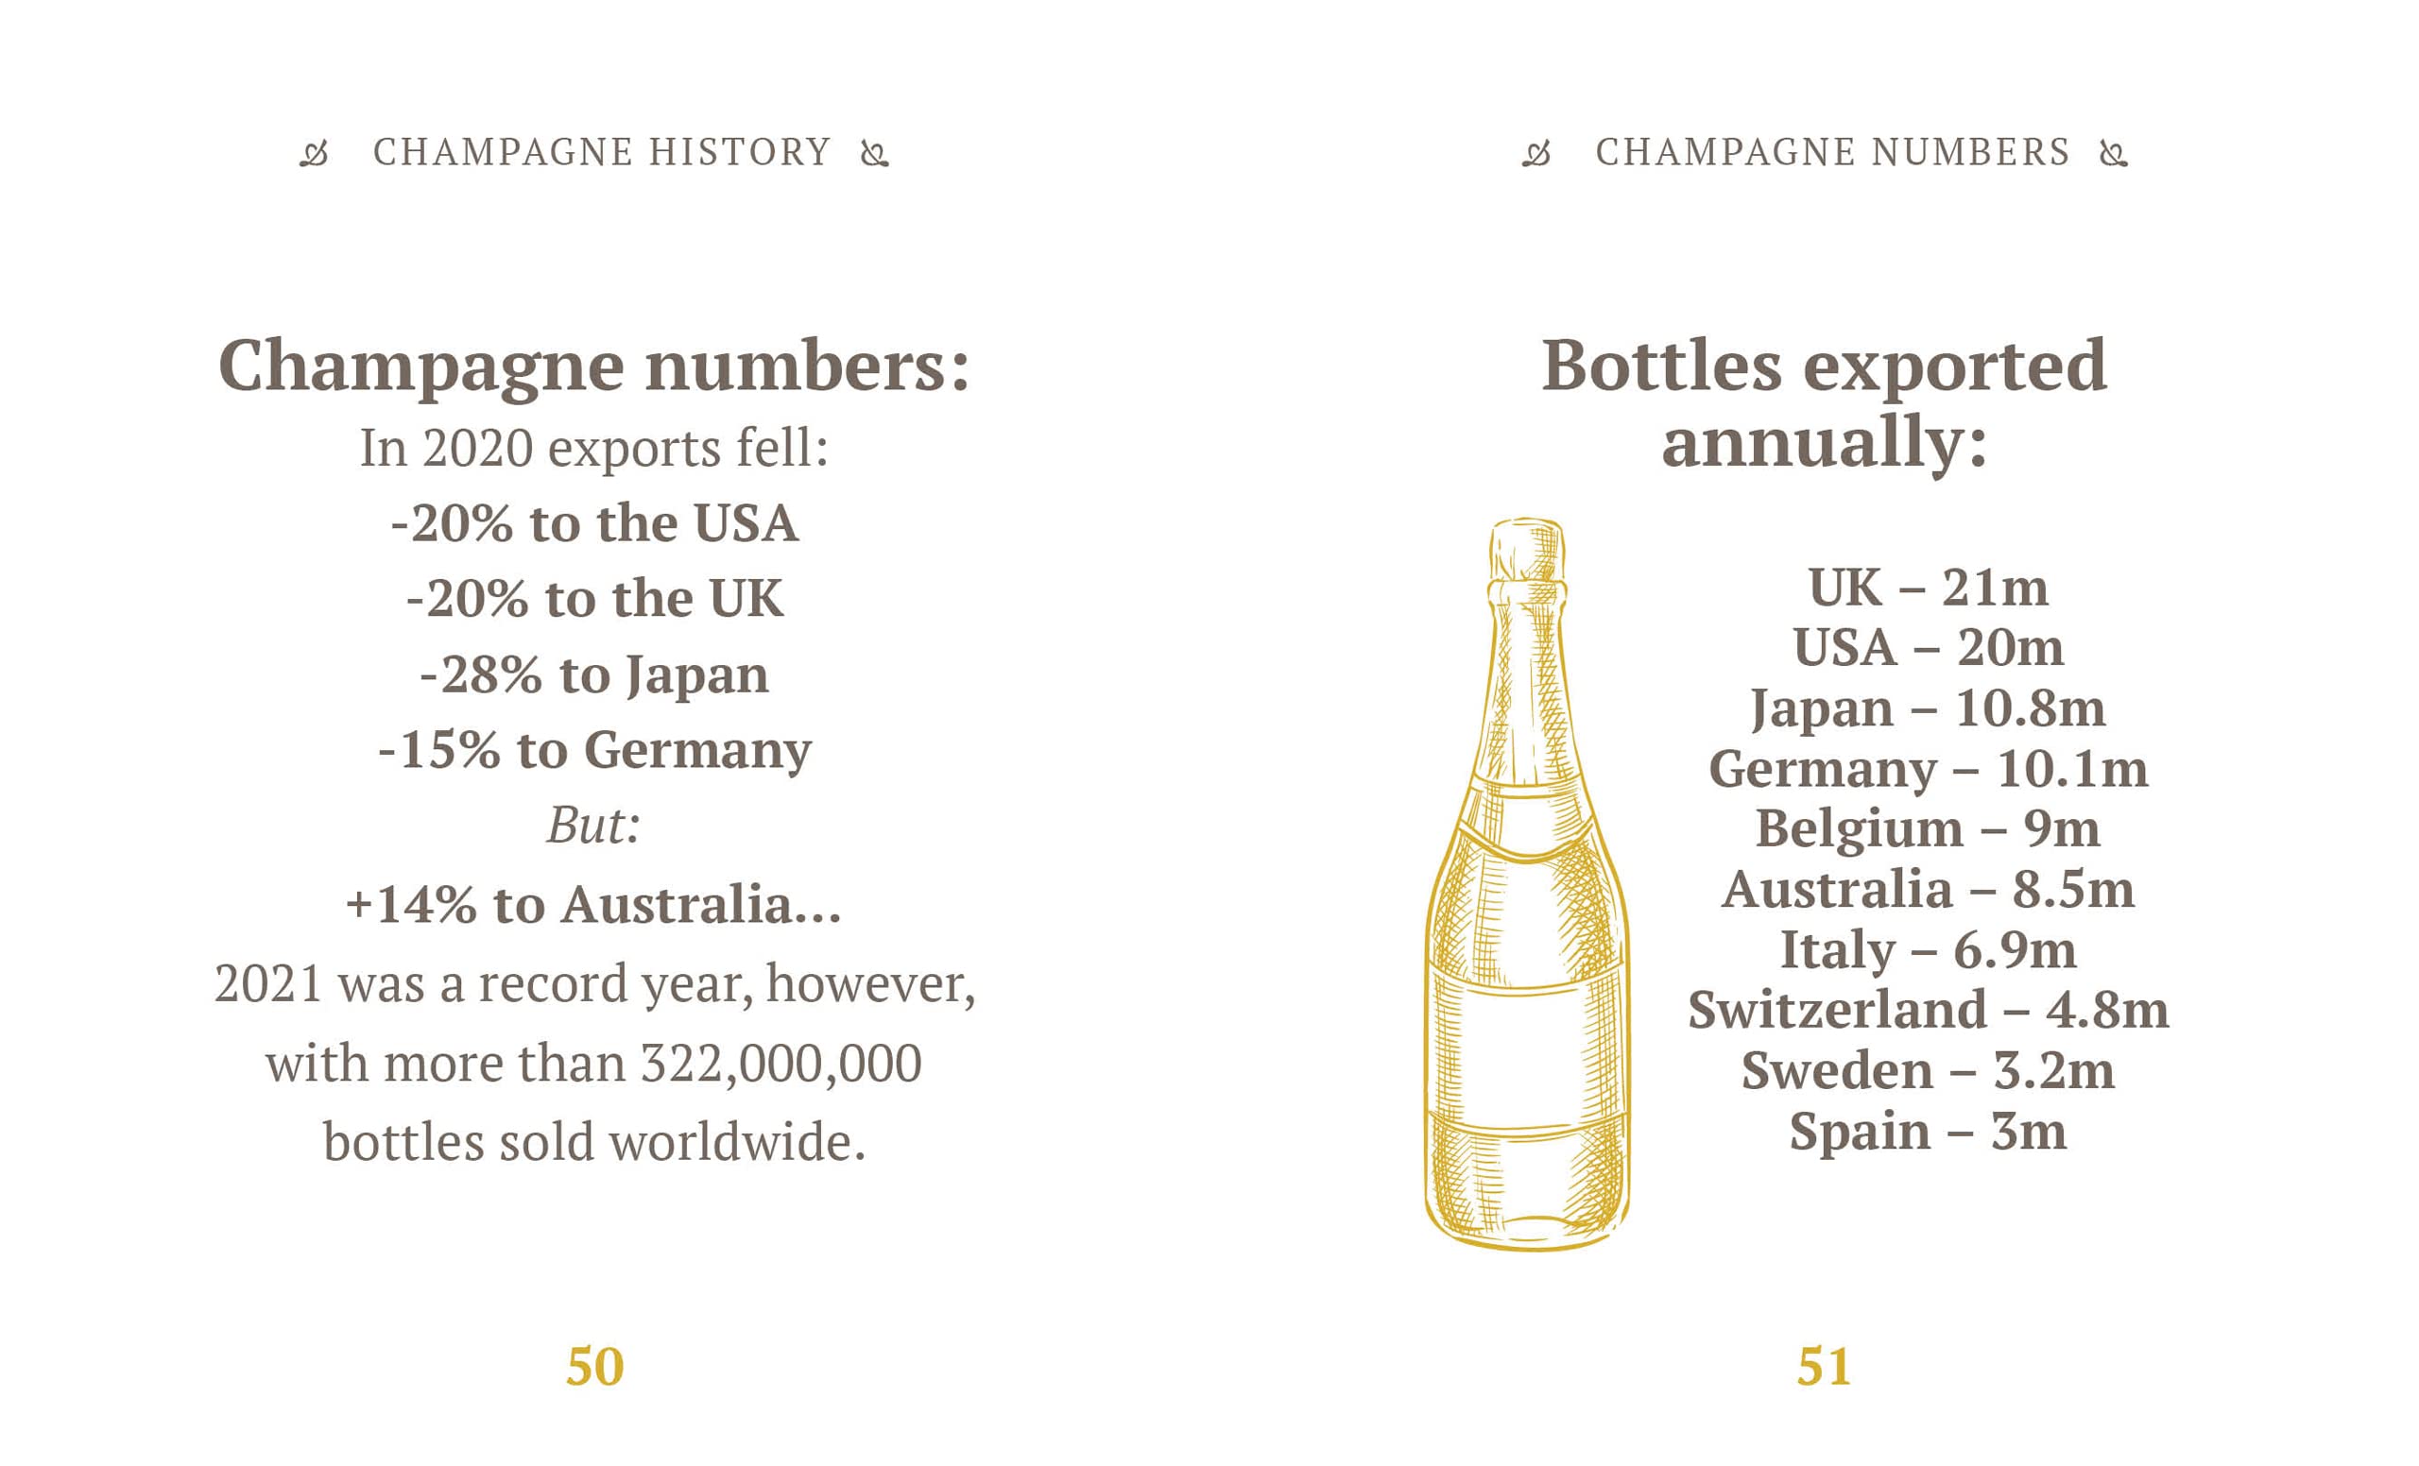The image size is (2419, 1466).
Task: Click the 'Bottles exported annually:' heading
Action: point(1824,402)
